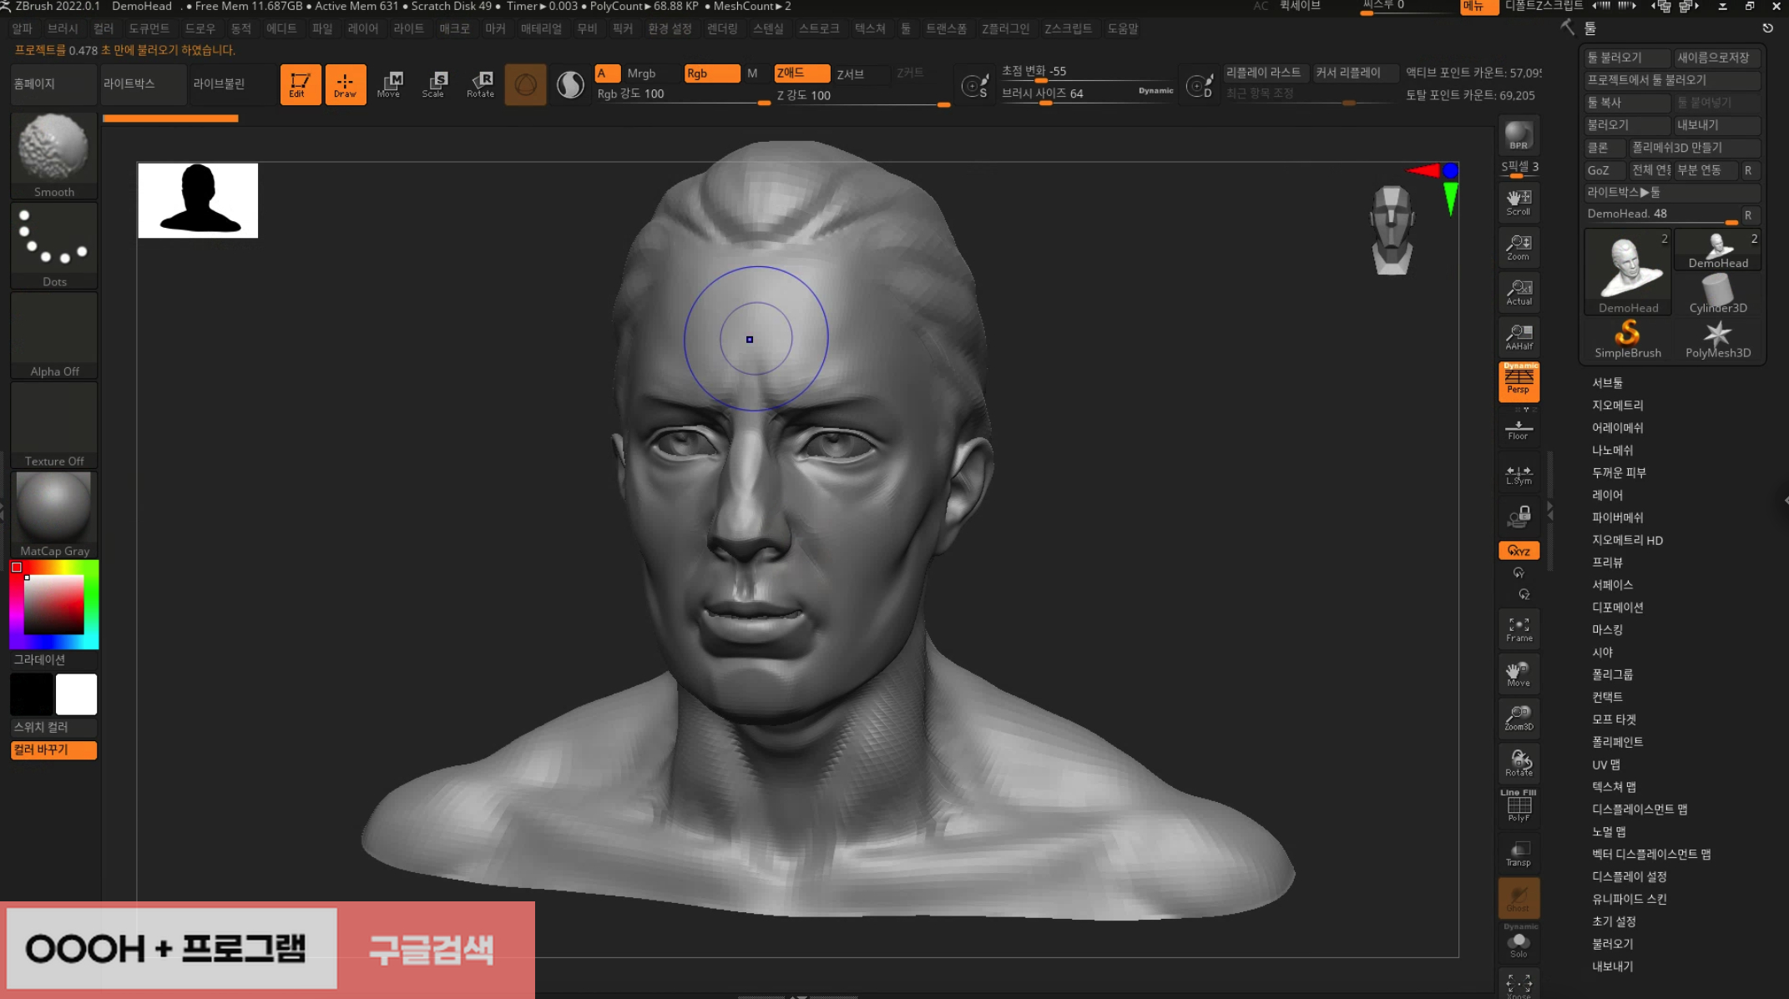This screenshot has height=999, width=1789.
Task: Toggle Persp perspective mode
Action: (1518, 381)
